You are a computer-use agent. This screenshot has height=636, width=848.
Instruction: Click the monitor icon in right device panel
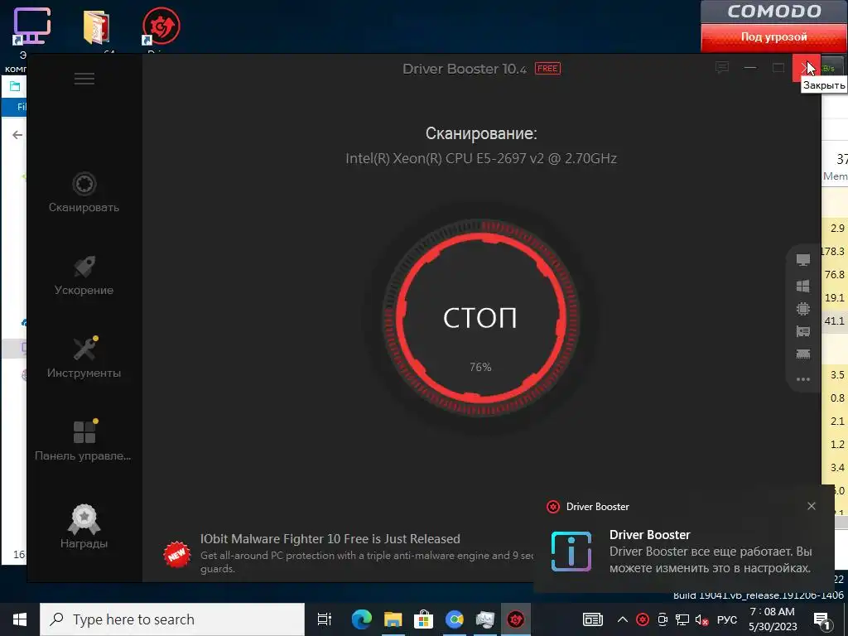click(x=803, y=260)
